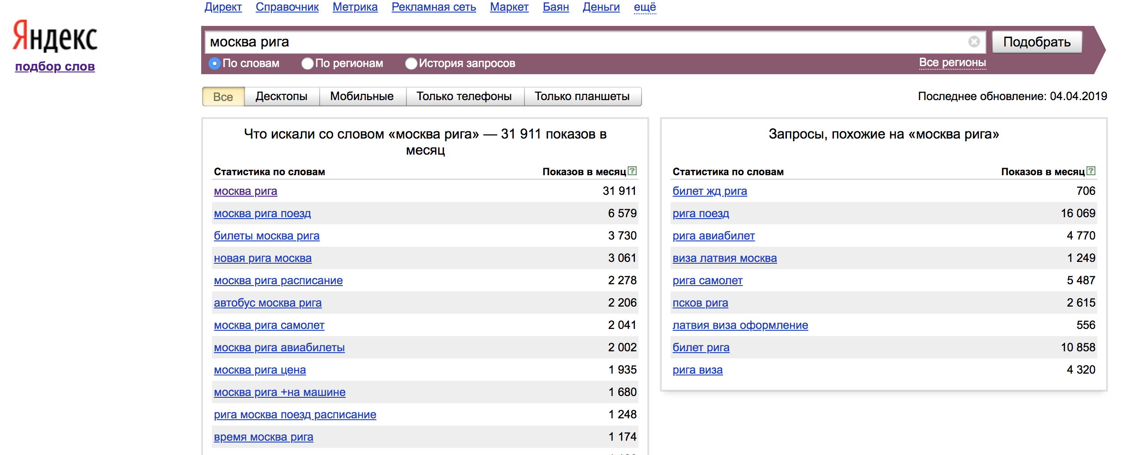The height and width of the screenshot is (455, 1141).
Task: Open the similar query 'рига виза'
Action: click(x=697, y=370)
